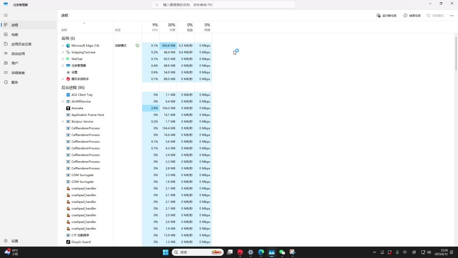Expand the Bonjour Service entry
Screen dimensions: 458x258
pos(63,121)
